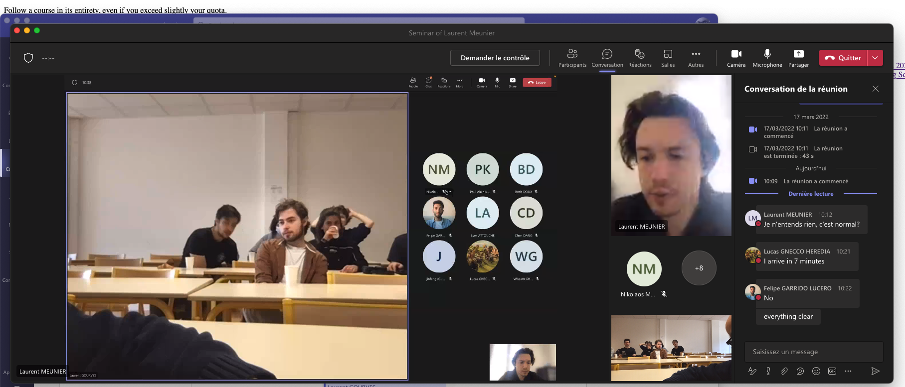Screen dimensions: 905x387
Task: Click the Loop components icon
Action: coord(800,371)
